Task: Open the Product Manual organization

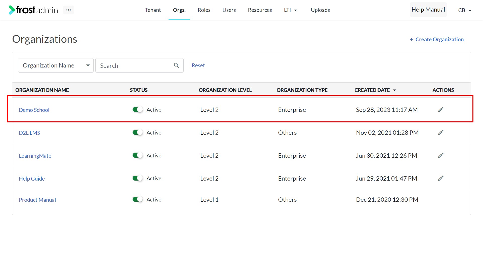Action: click(x=37, y=200)
